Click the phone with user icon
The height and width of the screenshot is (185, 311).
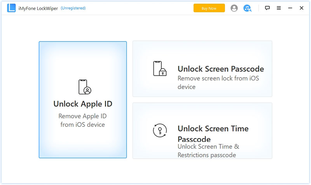pos(85,87)
